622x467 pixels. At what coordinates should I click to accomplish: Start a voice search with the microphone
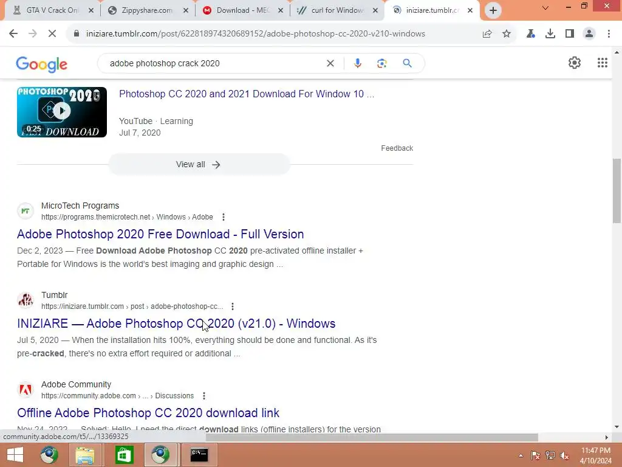(357, 63)
